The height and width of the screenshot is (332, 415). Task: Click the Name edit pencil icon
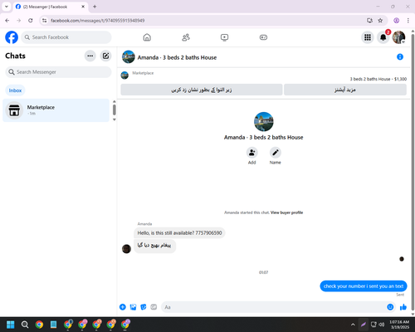click(x=275, y=153)
